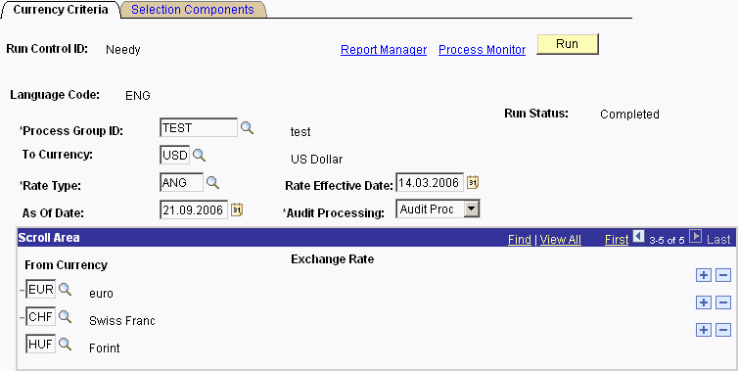The image size is (738, 371).
Task: Add a row after the HUF row
Action: (703, 330)
